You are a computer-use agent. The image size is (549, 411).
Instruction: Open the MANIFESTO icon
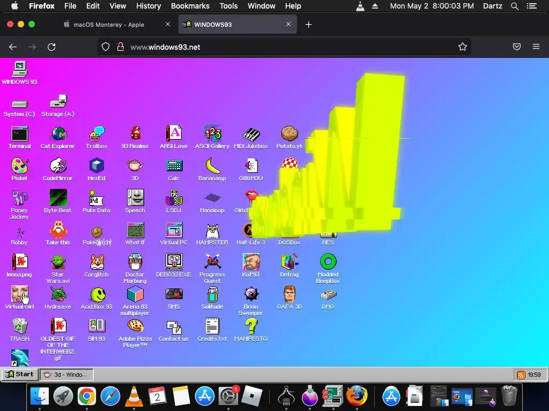click(x=251, y=330)
